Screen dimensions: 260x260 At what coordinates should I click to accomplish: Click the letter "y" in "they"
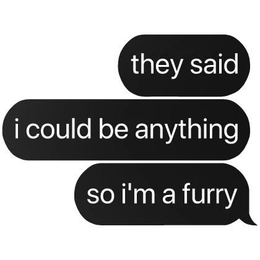click(175, 69)
